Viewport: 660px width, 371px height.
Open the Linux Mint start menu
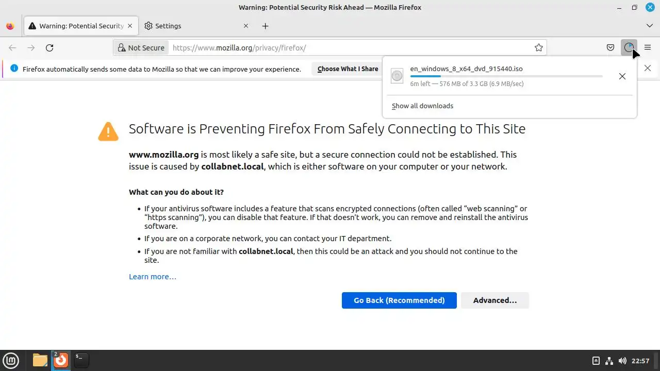pos(11,360)
